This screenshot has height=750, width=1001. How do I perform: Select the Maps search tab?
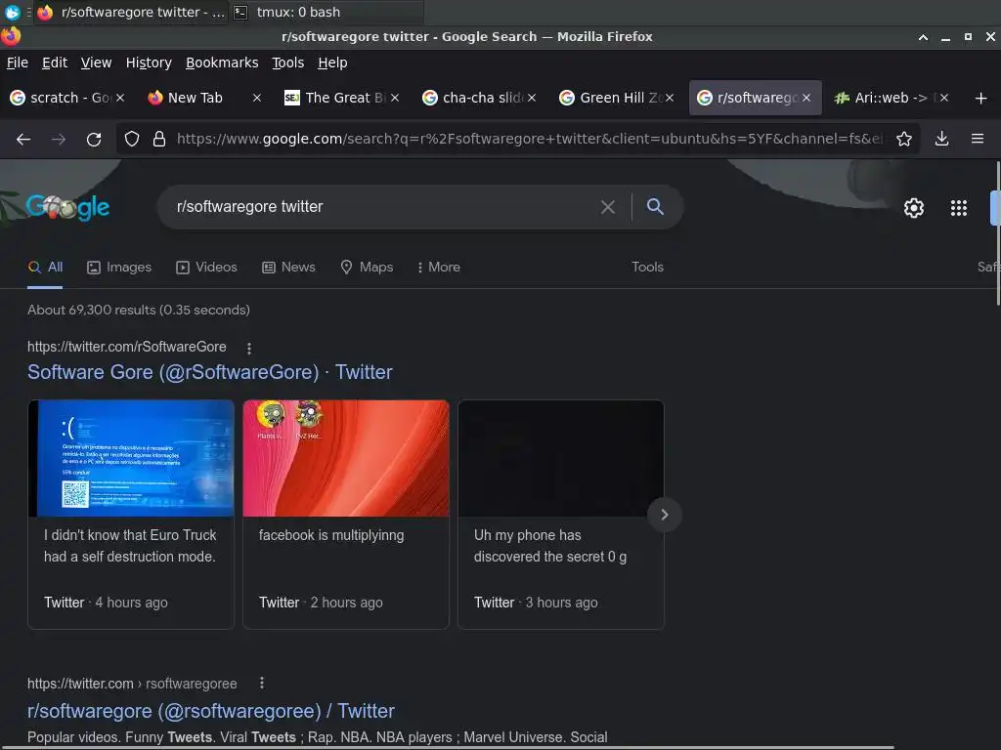[367, 268]
